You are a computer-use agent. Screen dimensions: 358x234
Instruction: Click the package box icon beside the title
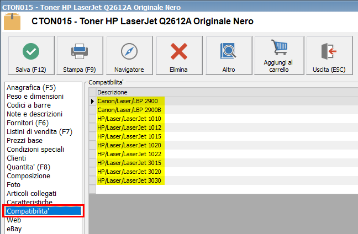pyautogui.click(x=12, y=22)
